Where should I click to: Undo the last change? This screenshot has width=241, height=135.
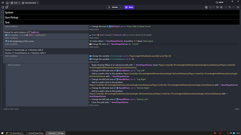pos(229,7)
